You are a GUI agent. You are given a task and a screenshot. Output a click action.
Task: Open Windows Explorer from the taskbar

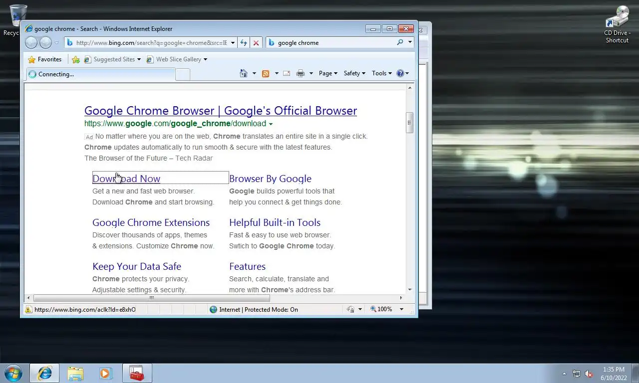pyautogui.click(x=75, y=373)
